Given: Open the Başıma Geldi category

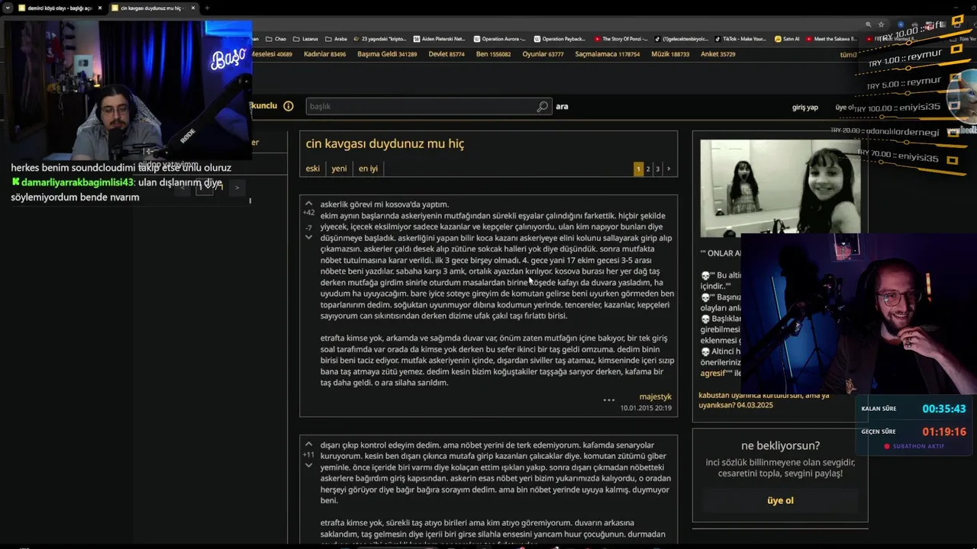Looking at the screenshot, I should tap(387, 54).
